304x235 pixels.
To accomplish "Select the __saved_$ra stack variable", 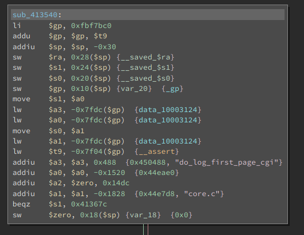I will pos(145,57).
